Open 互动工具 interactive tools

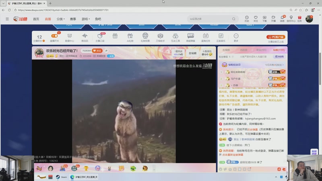point(175,37)
